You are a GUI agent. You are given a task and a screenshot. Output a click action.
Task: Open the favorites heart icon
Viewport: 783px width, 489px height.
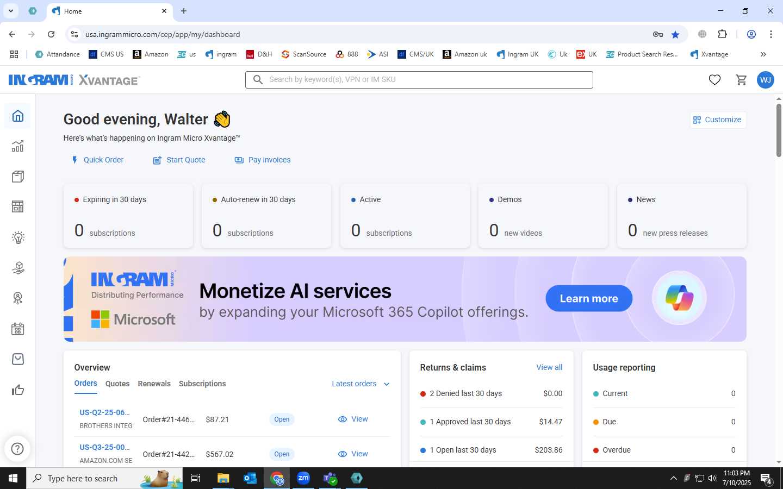click(x=714, y=80)
